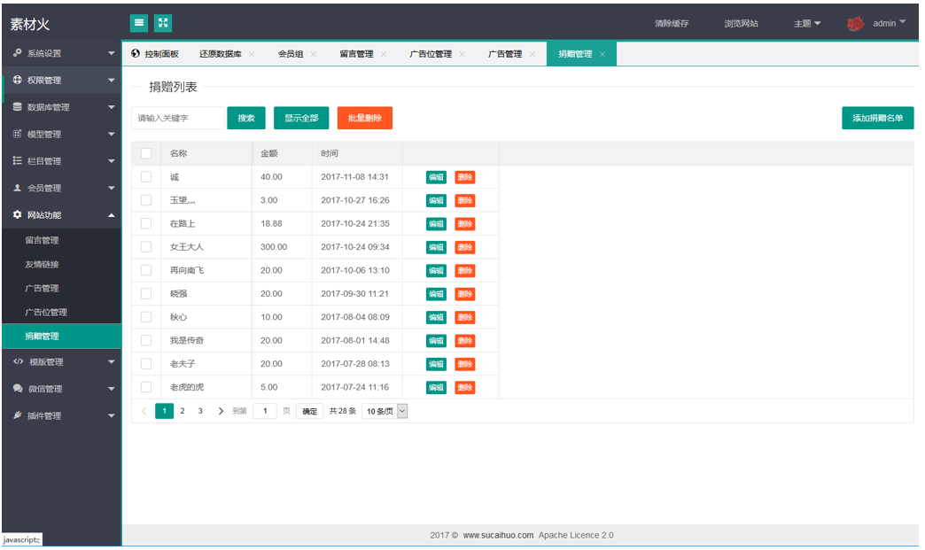Open the 10 条/页 page size dropdown
Viewport: 925px width, 550px height.
tap(385, 411)
